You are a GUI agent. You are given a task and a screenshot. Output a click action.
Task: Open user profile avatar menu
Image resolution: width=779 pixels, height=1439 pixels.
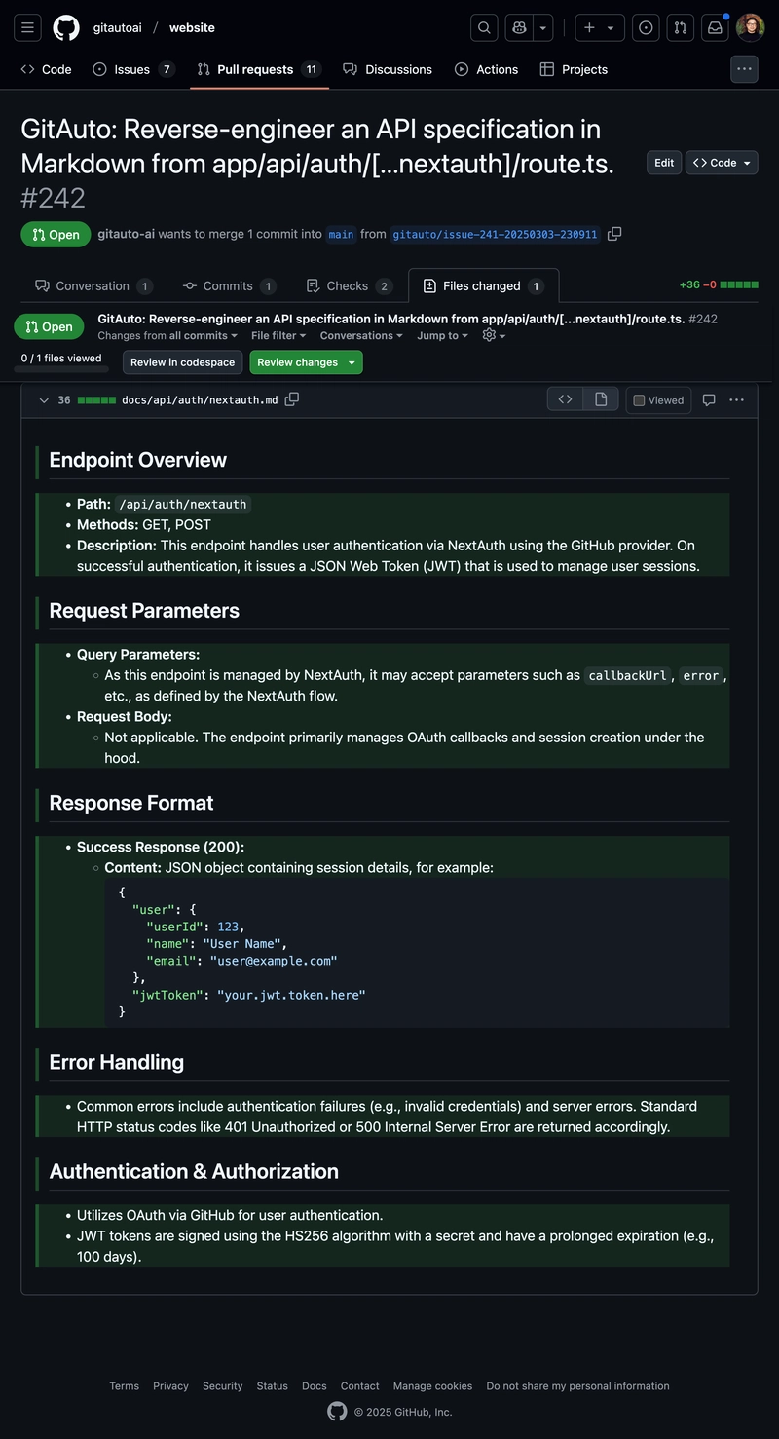751,27
